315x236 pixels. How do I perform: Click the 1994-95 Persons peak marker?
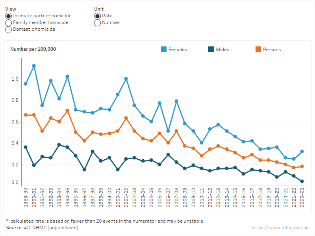pos(67,110)
